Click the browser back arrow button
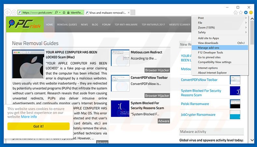 (8, 12)
